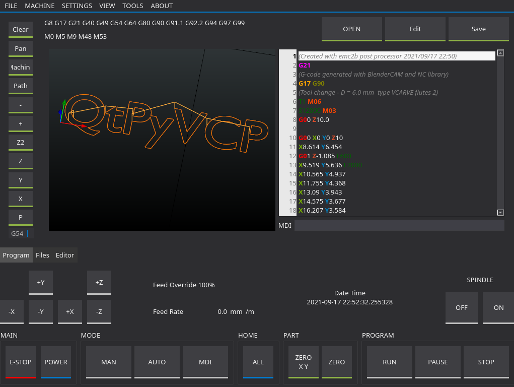Clear the backplot with Clear button
Viewport: 514px width, 387px height.
click(21, 30)
